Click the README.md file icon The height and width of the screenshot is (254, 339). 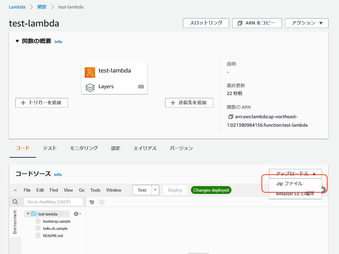[x=38, y=235]
